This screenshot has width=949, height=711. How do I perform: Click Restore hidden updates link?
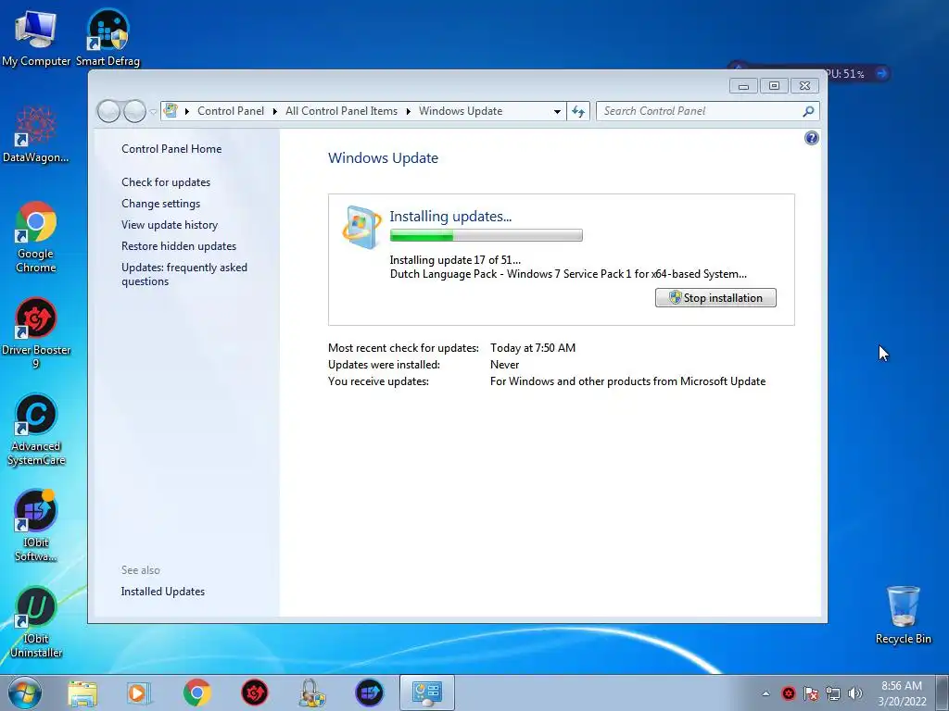179,246
